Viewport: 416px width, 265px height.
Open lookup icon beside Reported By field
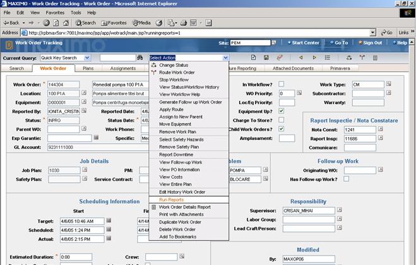click(84, 110)
